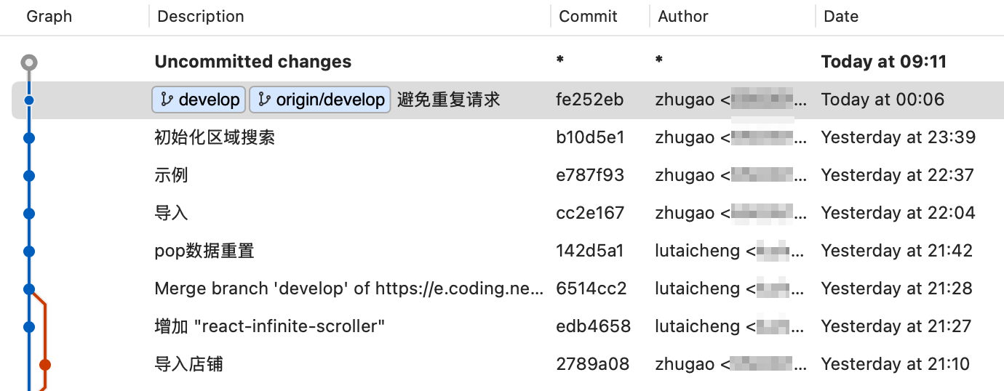The height and width of the screenshot is (391, 1004).
Task: Click the Commit column header
Action: pos(588,16)
